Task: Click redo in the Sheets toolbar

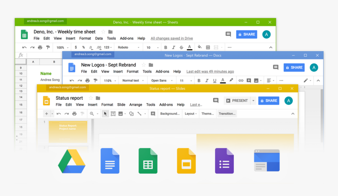Action: (32, 48)
